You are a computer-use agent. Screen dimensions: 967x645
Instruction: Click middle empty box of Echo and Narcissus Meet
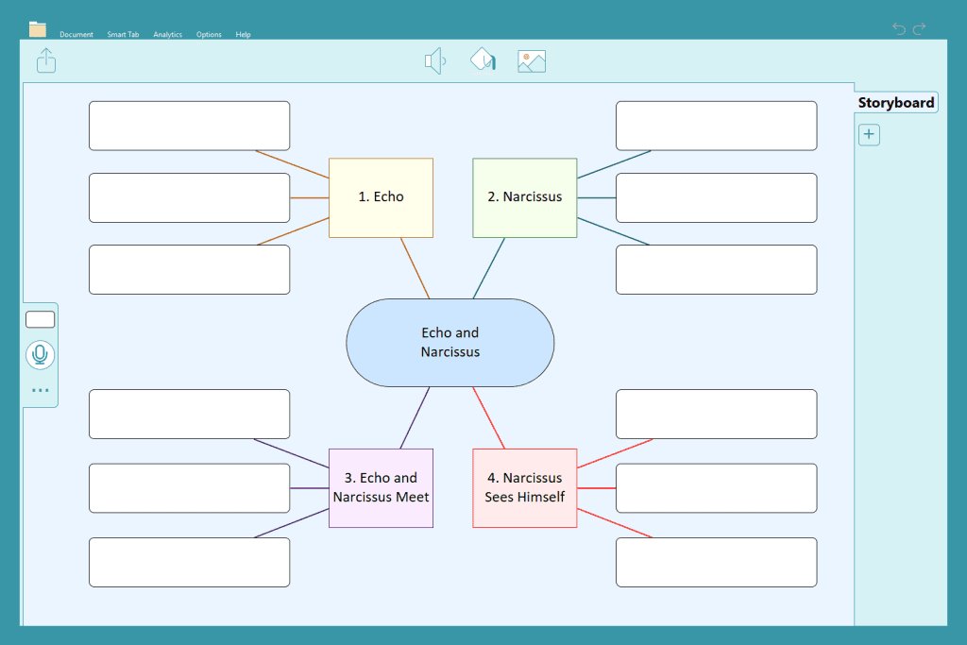(189, 488)
